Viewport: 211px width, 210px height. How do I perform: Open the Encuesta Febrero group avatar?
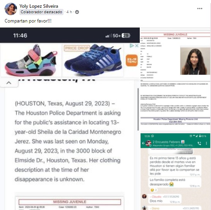tap(148, 143)
